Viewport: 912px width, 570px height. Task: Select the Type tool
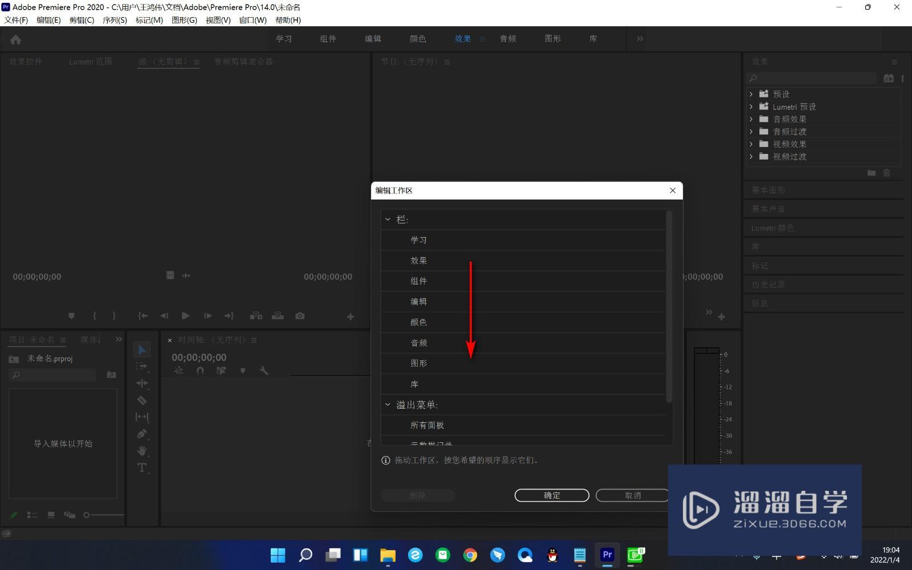(x=142, y=467)
